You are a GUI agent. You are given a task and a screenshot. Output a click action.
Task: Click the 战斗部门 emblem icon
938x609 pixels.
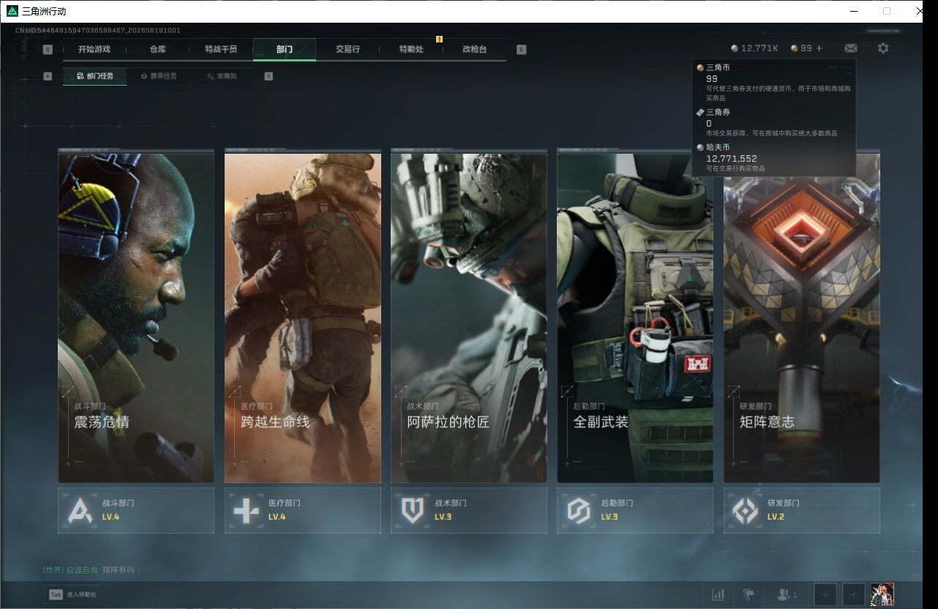(80, 510)
